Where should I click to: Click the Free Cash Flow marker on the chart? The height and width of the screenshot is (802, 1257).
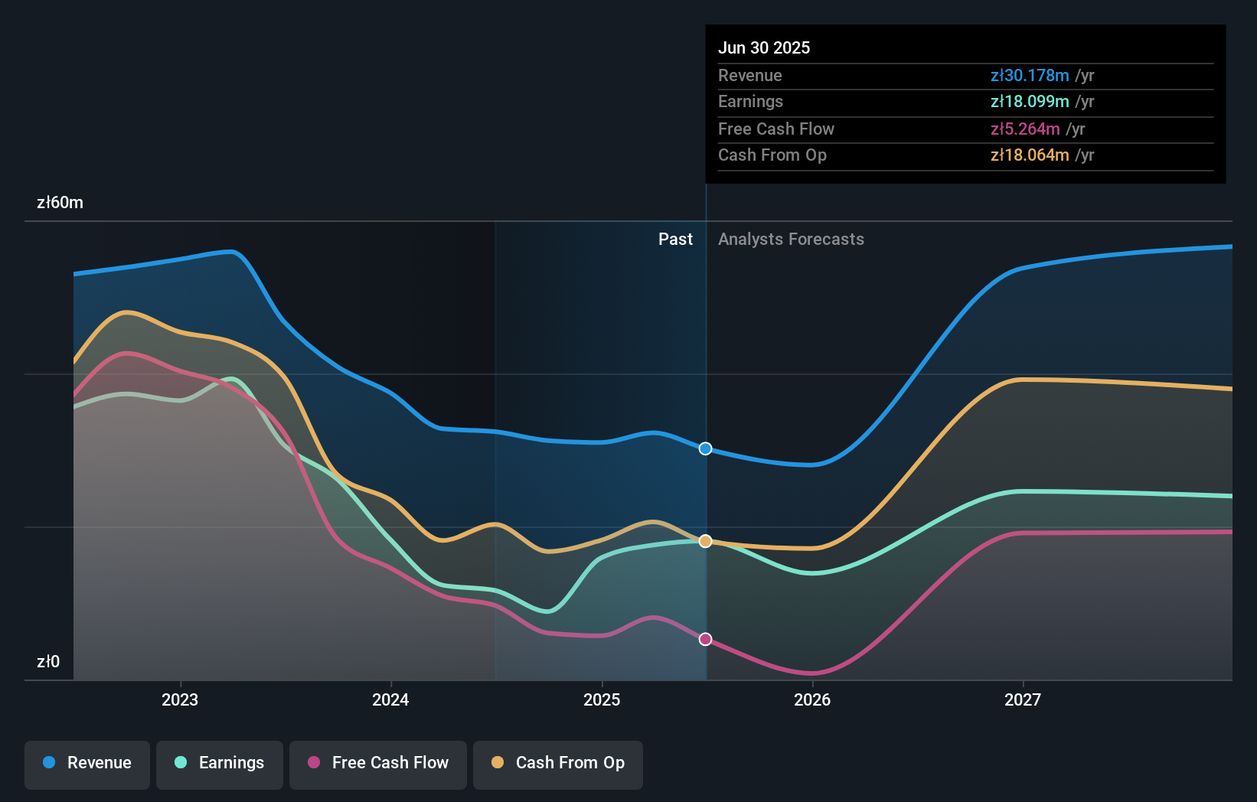pyautogui.click(x=704, y=639)
